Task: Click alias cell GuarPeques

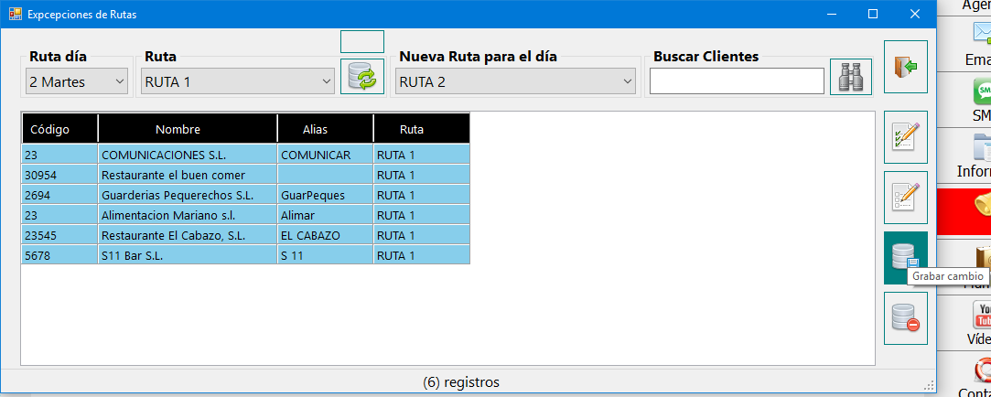Action: pos(326,196)
